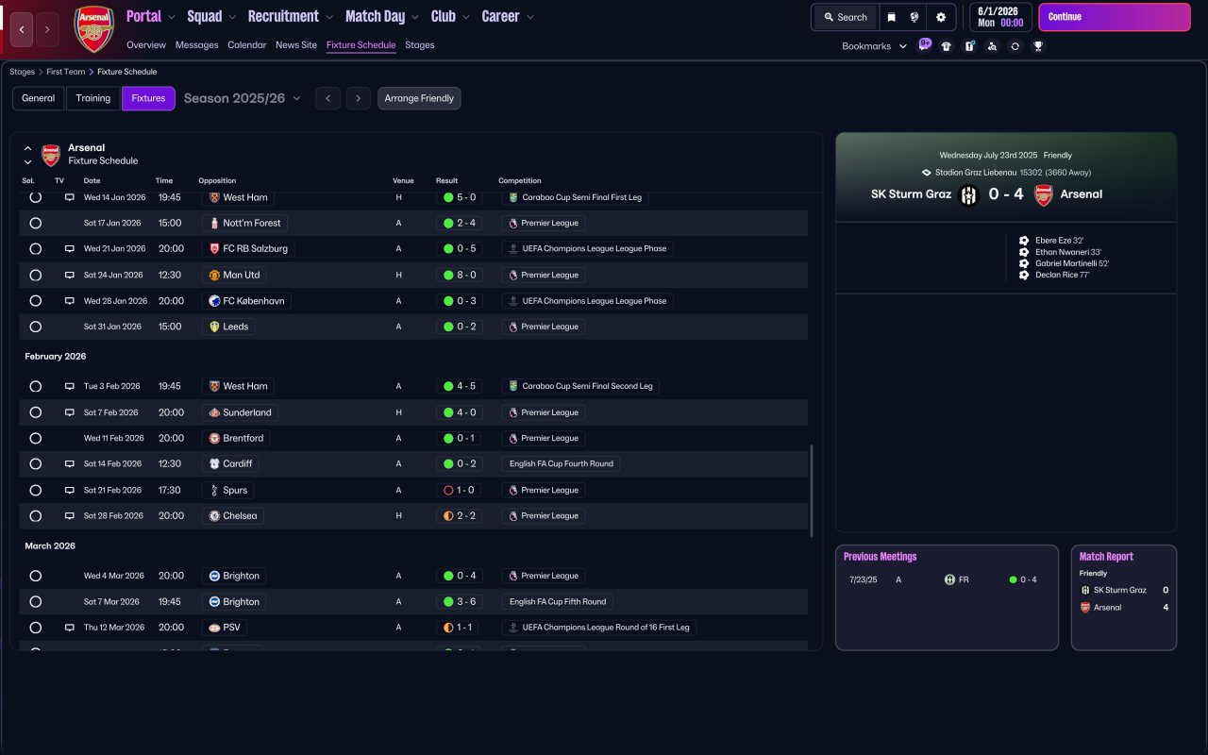Expand the Season 2025/26 dropdown
Screen dimensions: 1208x755
[x=243, y=98]
